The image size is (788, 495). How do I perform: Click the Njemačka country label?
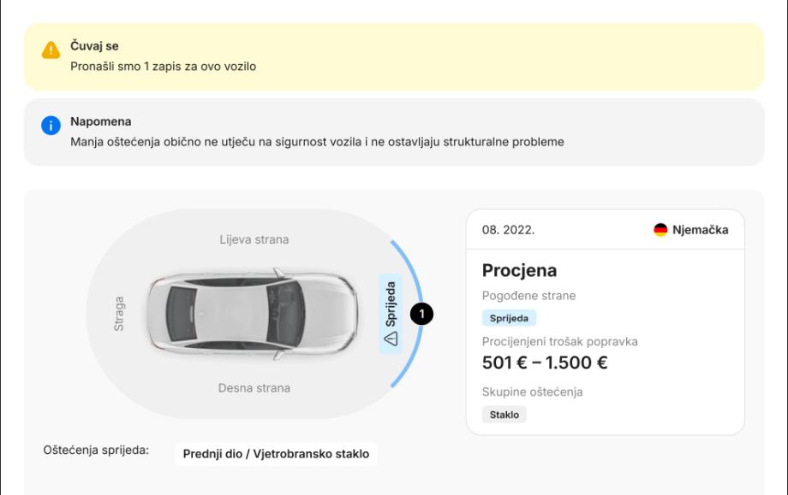click(x=700, y=230)
